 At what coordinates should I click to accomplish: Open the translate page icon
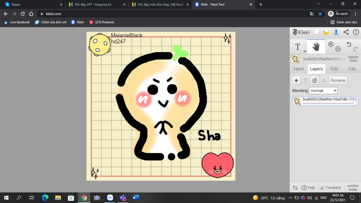coord(312,14)
